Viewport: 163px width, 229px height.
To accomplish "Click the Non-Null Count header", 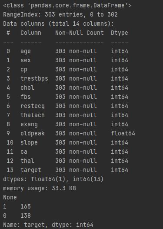I will pyautogui.click(x=80, y=33).
